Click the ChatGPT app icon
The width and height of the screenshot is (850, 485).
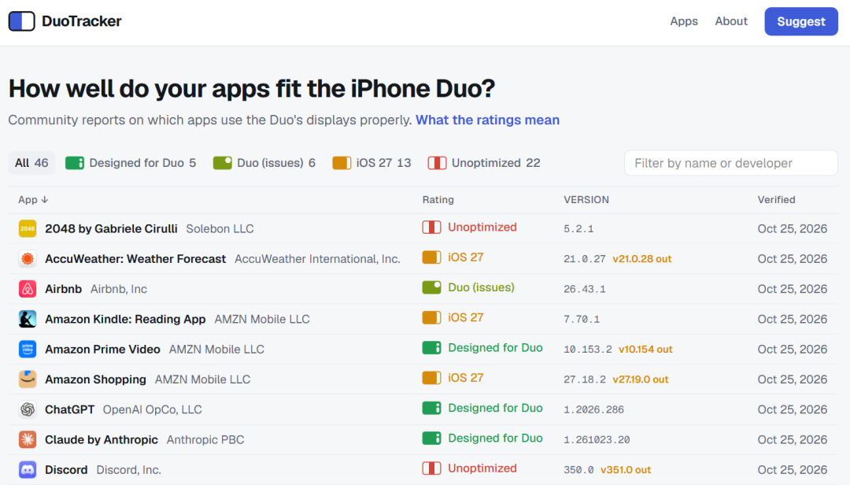(28, 409)
